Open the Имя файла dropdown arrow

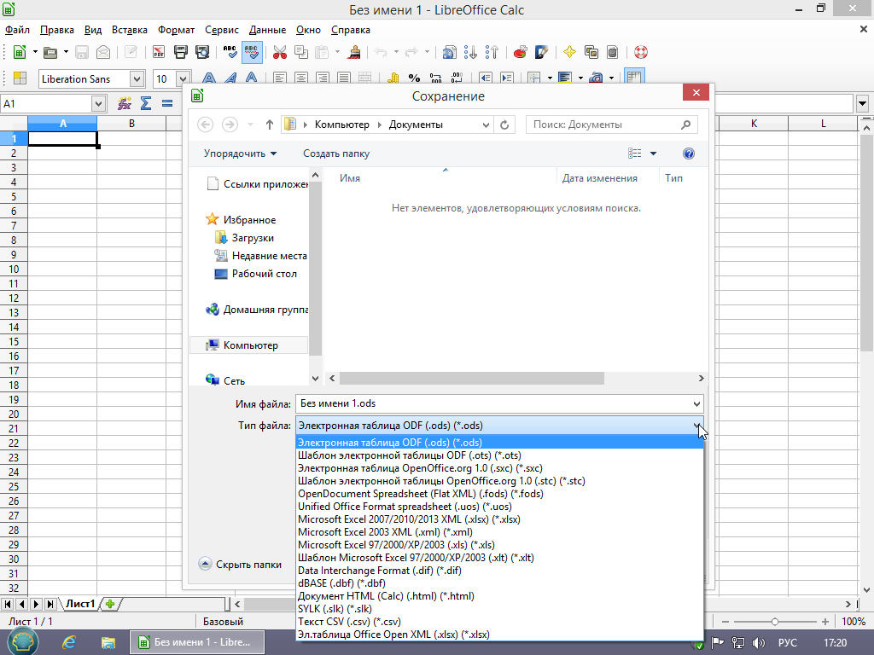click(696, 403)
